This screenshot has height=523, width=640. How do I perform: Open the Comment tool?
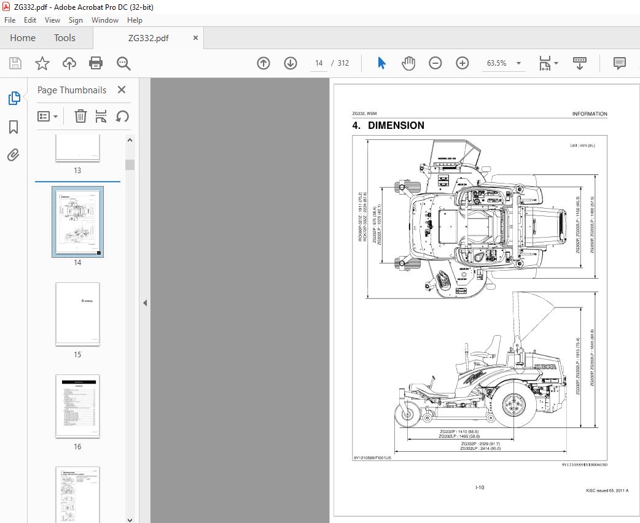point(619,63)
